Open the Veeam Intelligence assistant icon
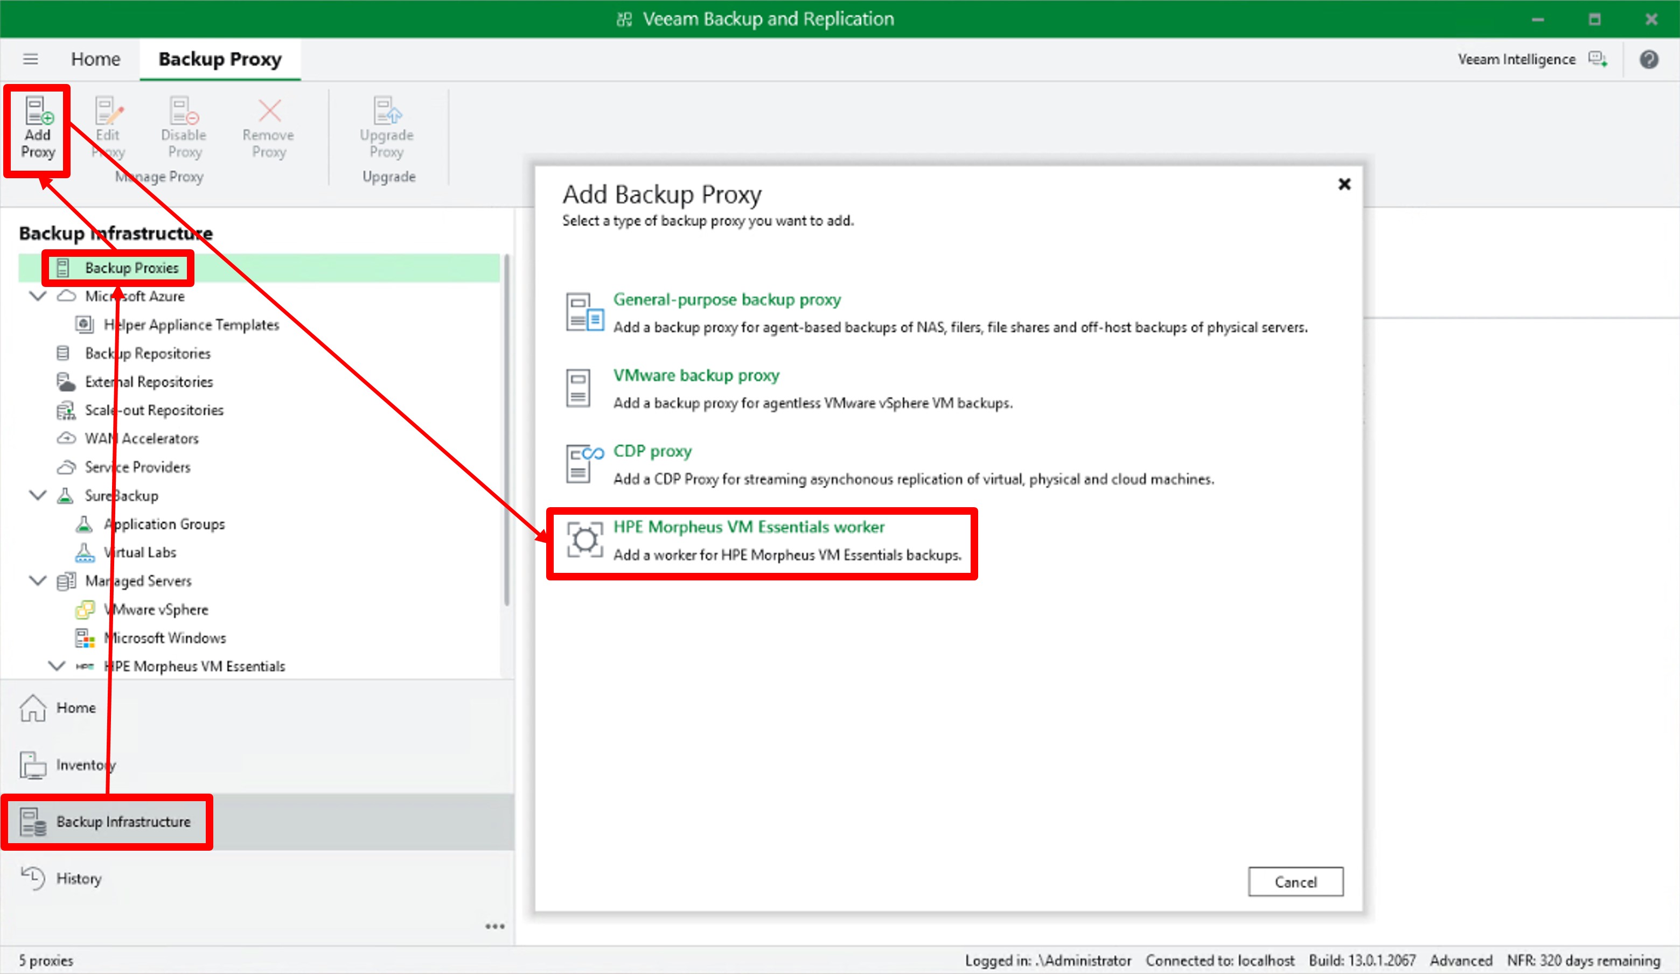This screenshot has width=1680, height=974. click(x=1598, y=59)
